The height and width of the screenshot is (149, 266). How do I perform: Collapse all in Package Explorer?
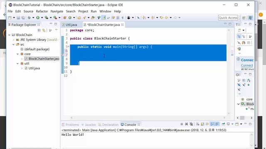coord(39,30)
